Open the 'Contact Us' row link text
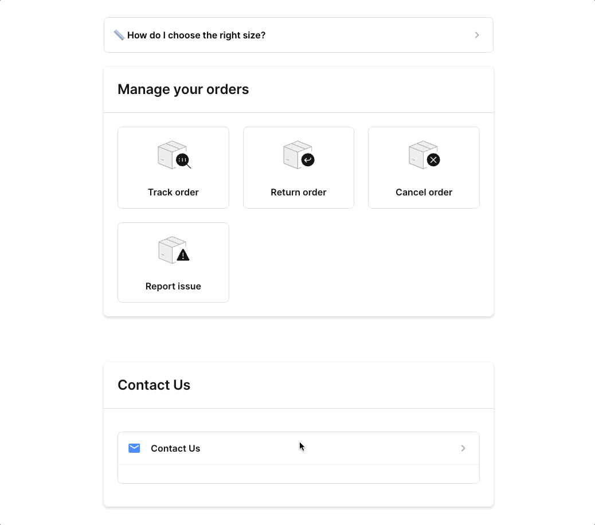 (x=175, y=449)
